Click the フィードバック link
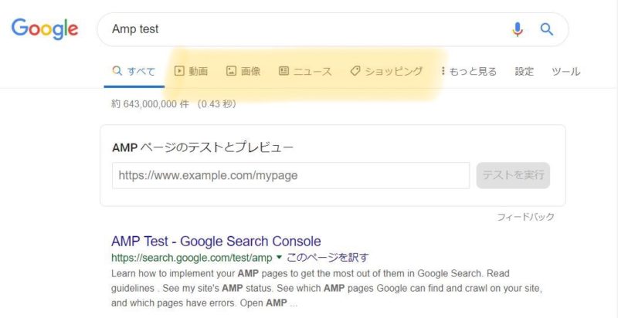This screenshot has width=618, height=318. 526,217
